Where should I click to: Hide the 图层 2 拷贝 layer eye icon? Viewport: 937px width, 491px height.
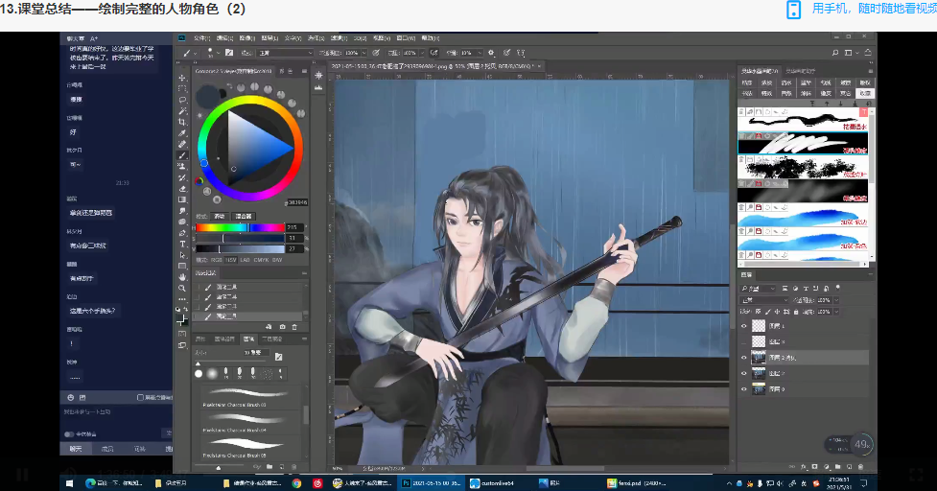[x=744, y=357]
